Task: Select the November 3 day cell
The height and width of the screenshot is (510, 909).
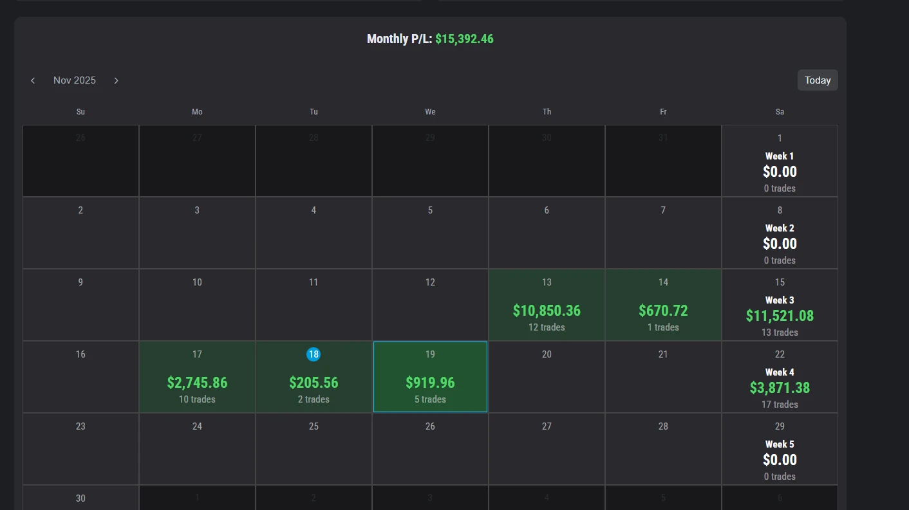Action: coord(197,233)
